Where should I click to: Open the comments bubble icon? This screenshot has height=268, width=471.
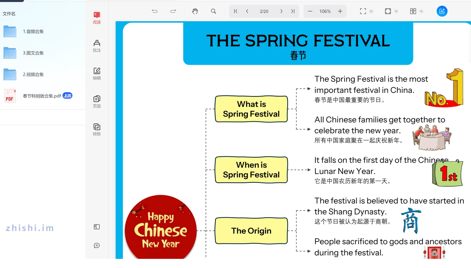coord(97,245)
